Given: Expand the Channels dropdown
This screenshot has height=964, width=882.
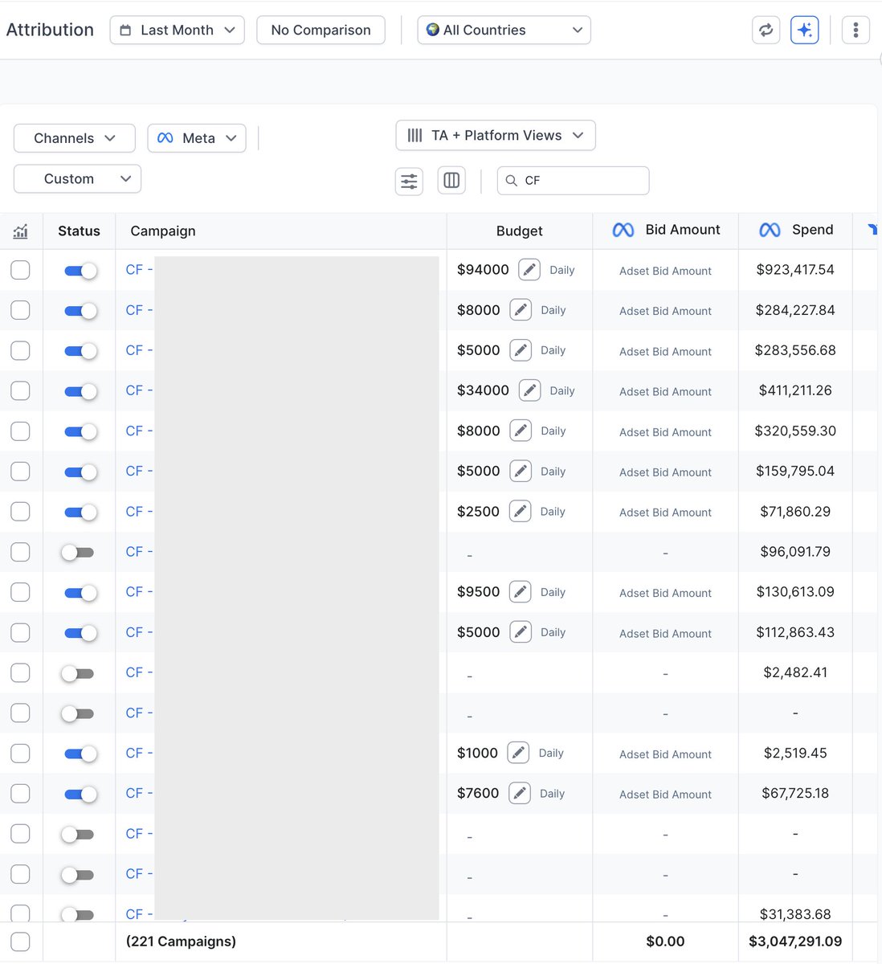Looking at the screenshot, I should pos(74,138).
